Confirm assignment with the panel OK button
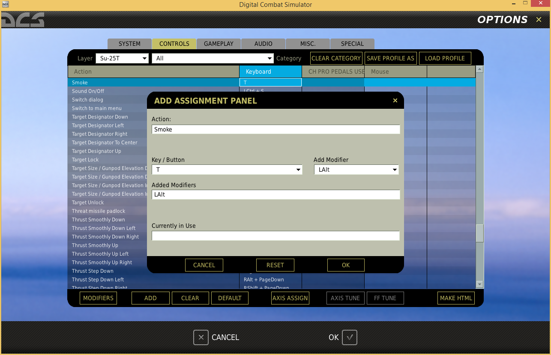 point(346,265)
